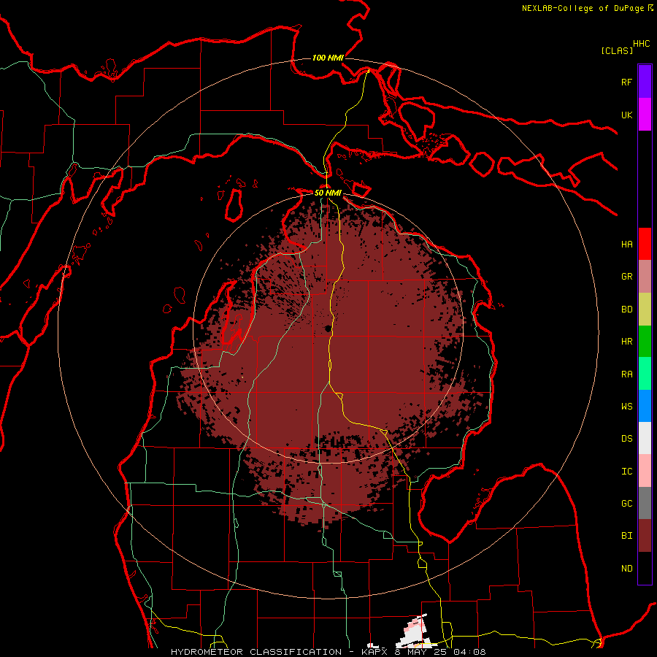The image size is (657, 657).
Task: Click the HR legend label
Action: [x=627, y=342]
